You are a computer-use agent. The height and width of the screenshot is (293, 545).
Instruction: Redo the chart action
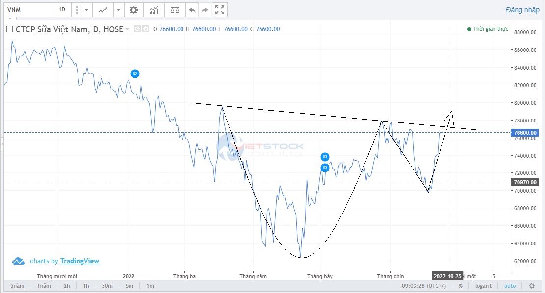[x=205, y=10]
